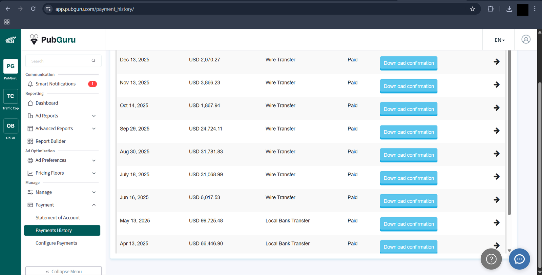Click the Manage sliders icon
542x275 pixels.
(x=30, y=192)
